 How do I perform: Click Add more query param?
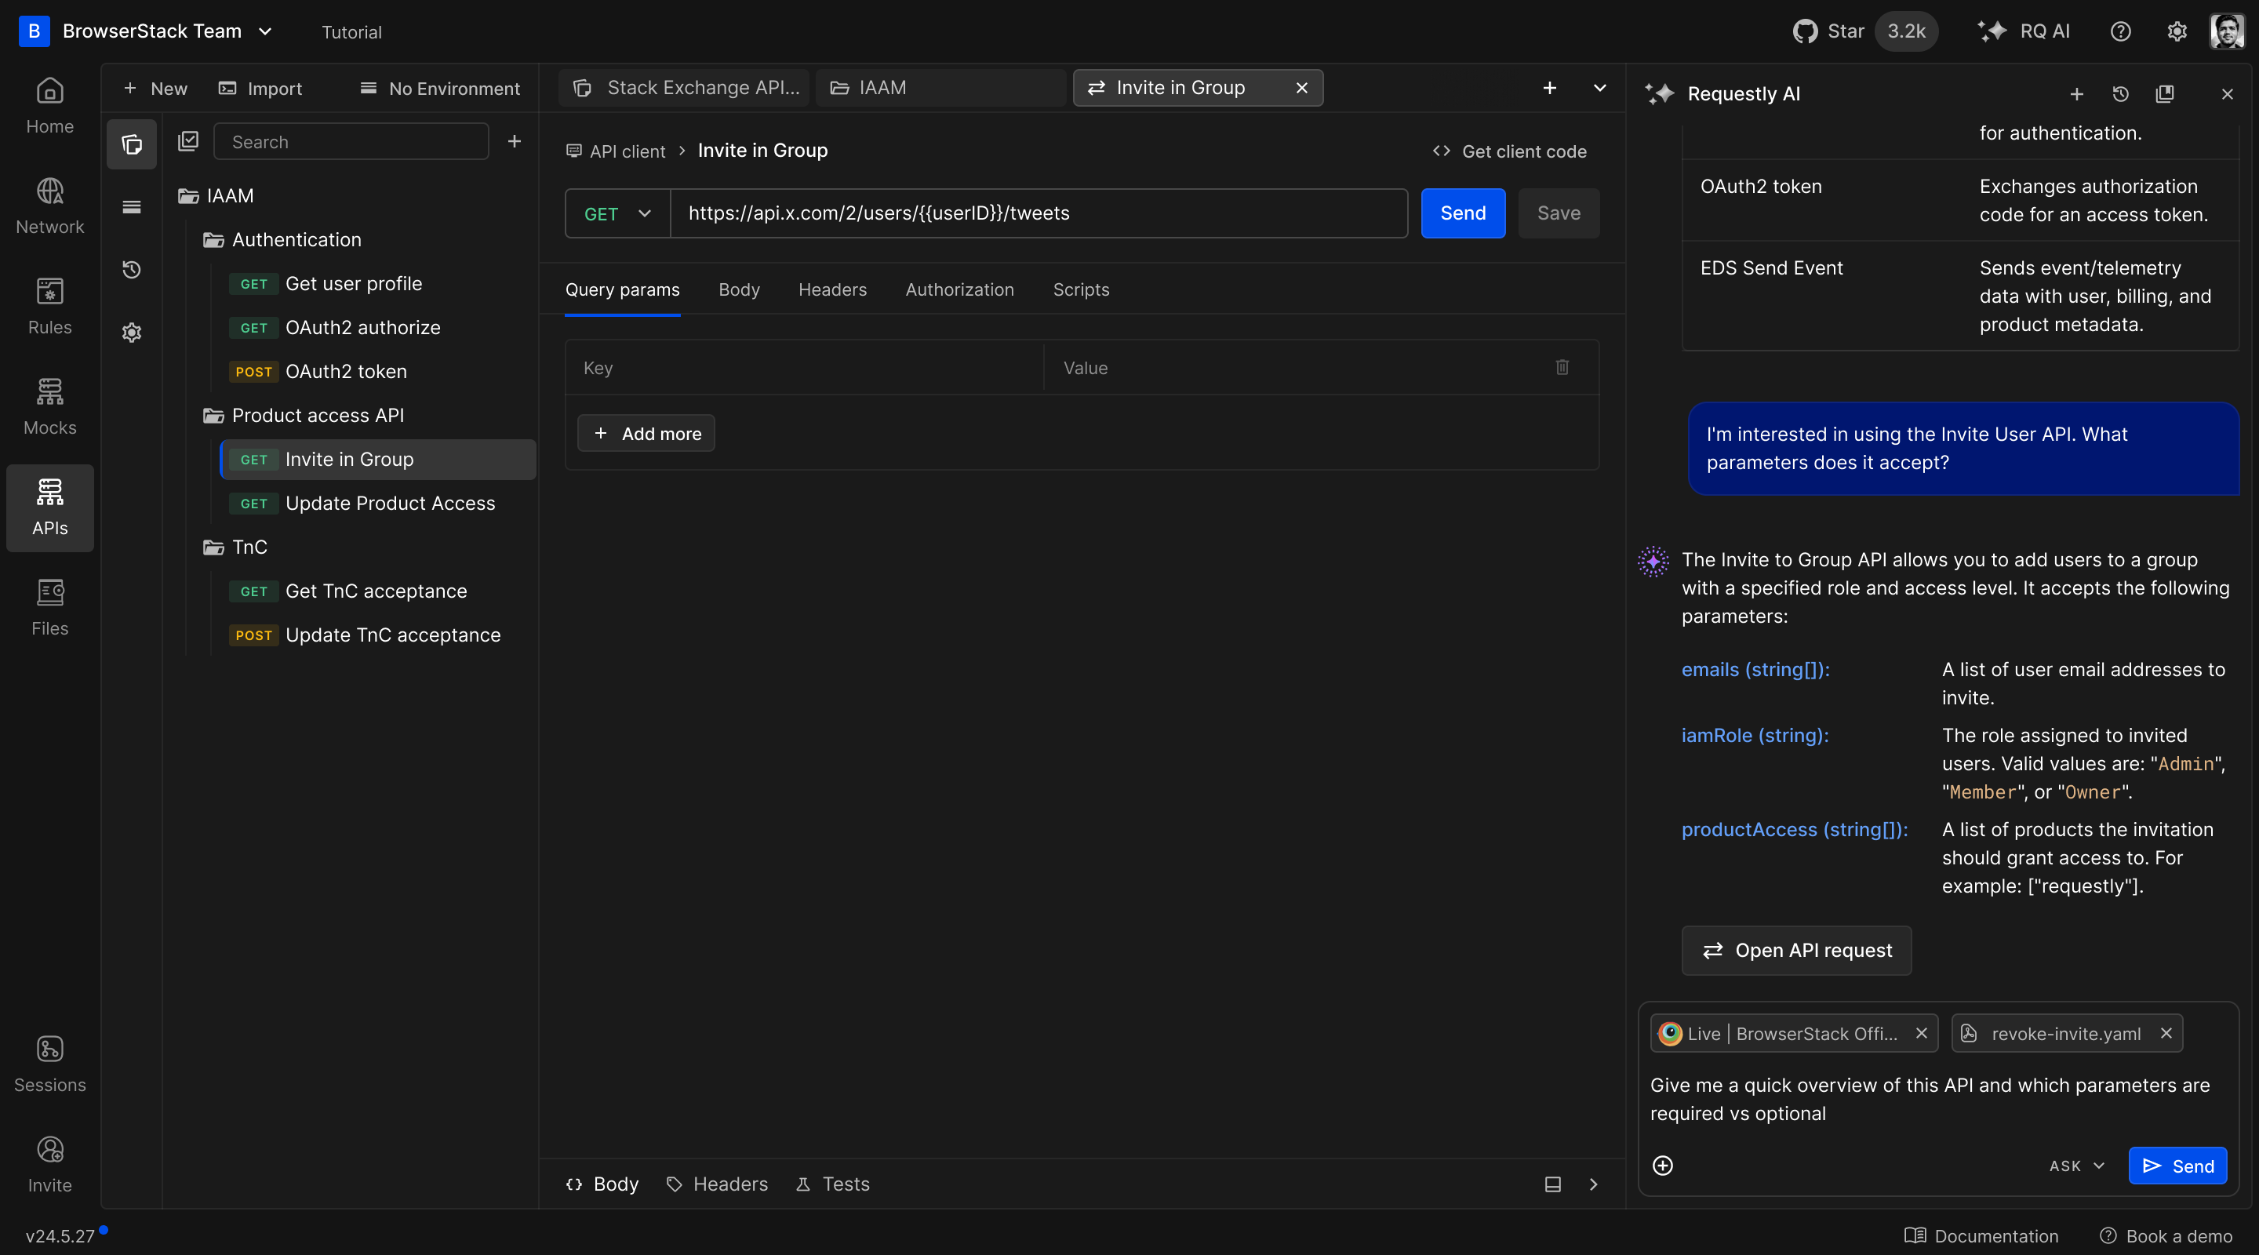(x=646, y=433)
